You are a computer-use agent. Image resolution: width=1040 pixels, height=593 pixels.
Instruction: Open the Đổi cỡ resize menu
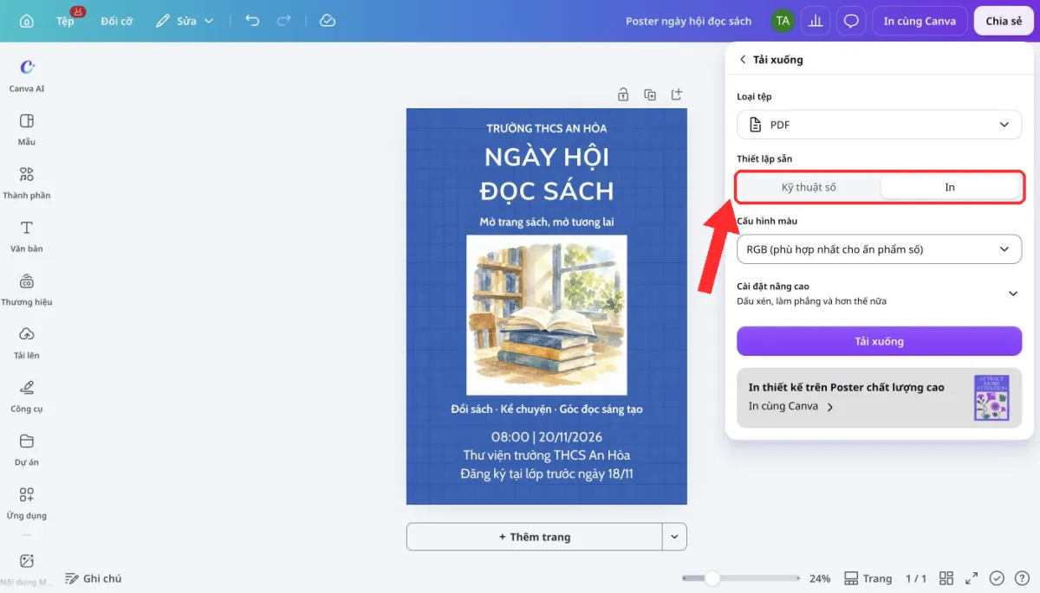point(116,21)
